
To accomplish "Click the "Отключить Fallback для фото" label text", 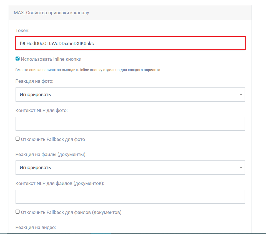I will pyautogui.click(x=53, y=139).
